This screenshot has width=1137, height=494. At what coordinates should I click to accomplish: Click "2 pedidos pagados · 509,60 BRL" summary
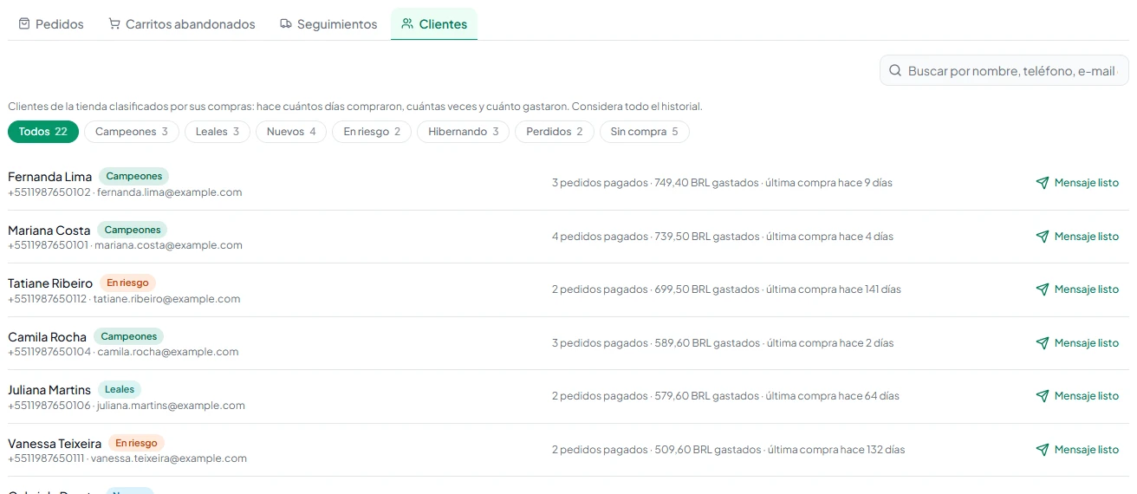tap(728, 450)
